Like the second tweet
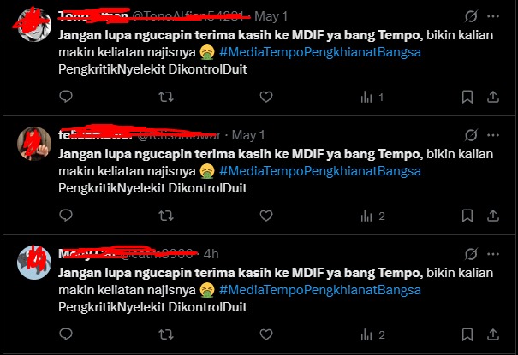Screen dimensions: 518x355 point(266,216)
